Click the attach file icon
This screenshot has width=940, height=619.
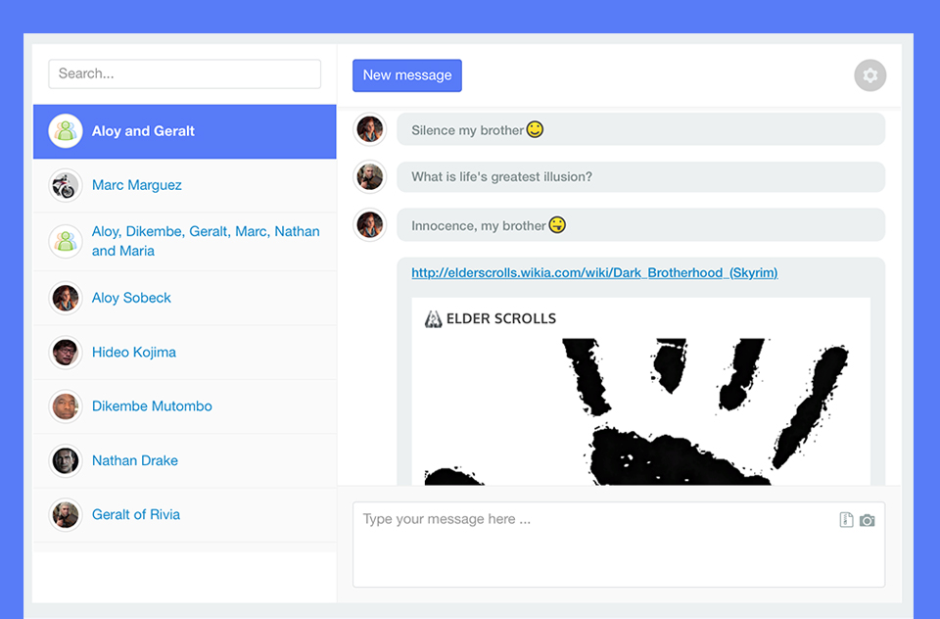click(846, 519)
